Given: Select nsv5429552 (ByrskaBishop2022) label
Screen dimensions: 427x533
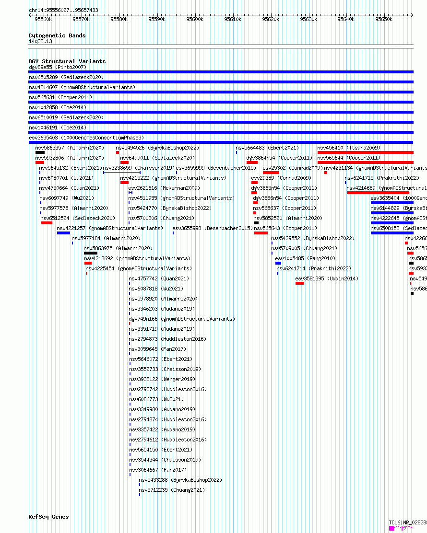Looking at the screenshot, I should (313, 238).
